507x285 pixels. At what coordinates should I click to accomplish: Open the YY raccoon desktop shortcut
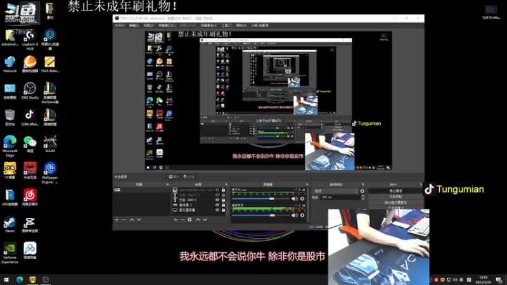click(x=10, y=170)
